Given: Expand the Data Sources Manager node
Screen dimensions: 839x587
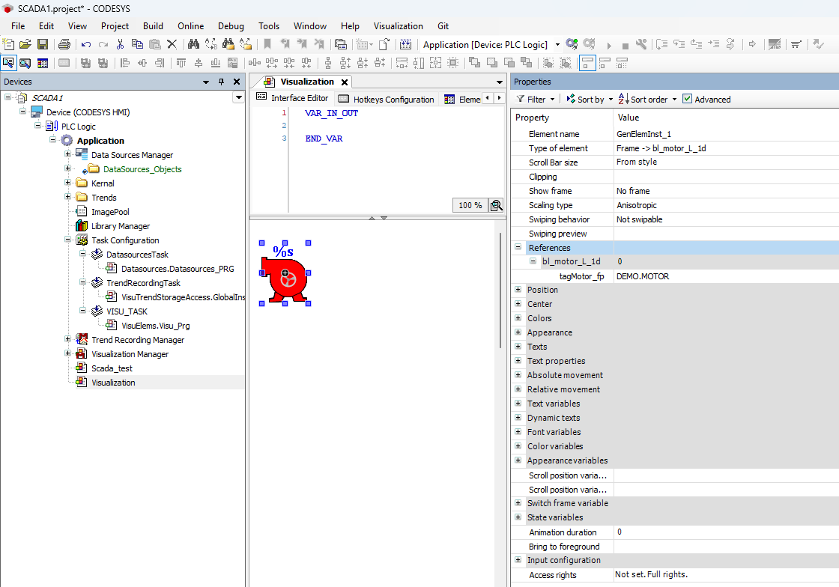Looking at the screenshot, I should 67,154.
